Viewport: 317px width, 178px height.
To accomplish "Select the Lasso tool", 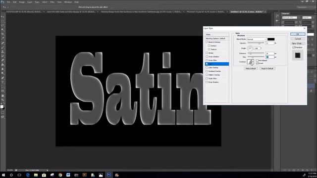I will (2, 26).
